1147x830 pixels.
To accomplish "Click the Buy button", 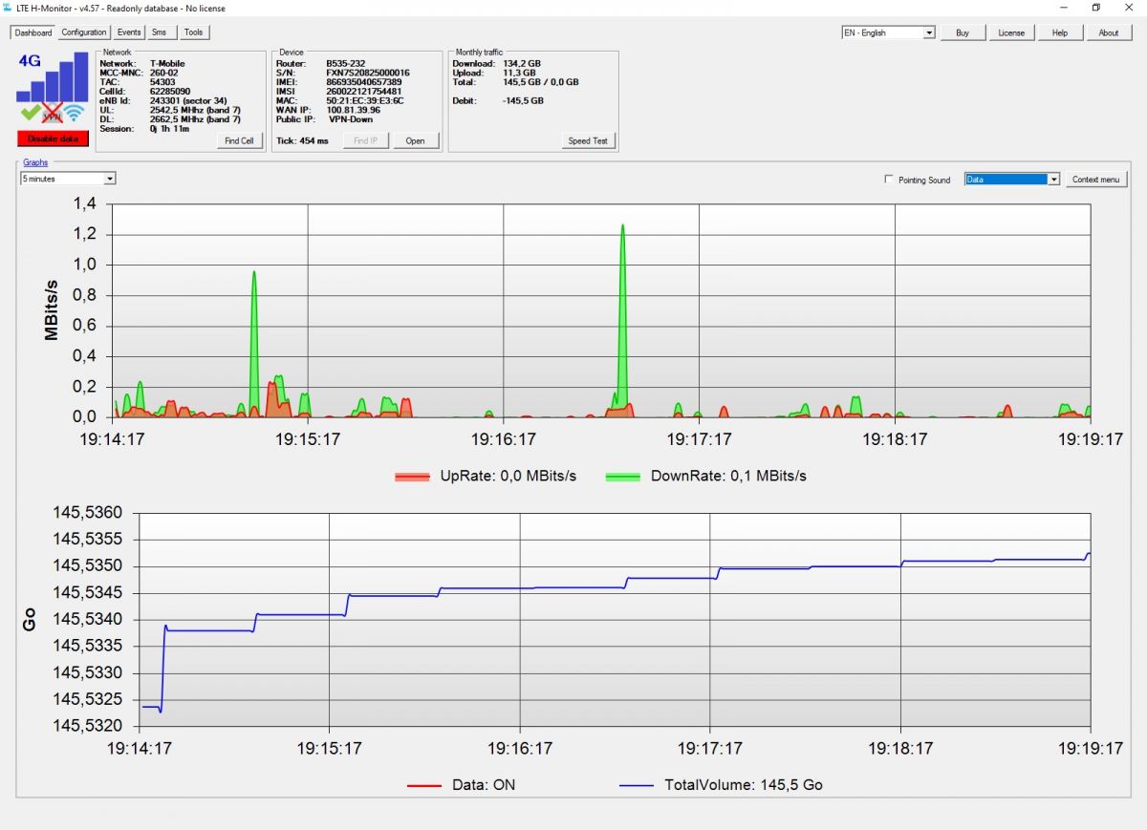I will [963, 32].
